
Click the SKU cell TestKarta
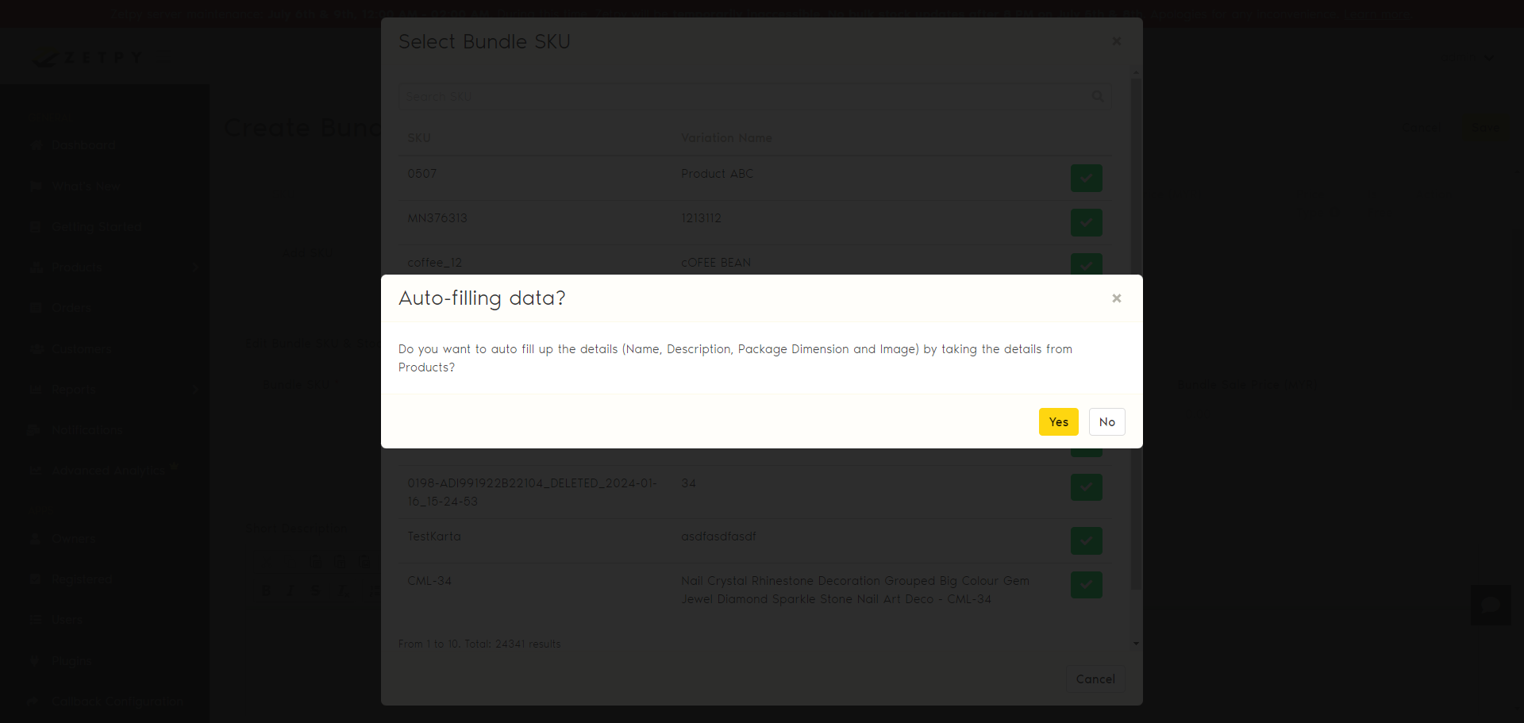coord(434,536)
